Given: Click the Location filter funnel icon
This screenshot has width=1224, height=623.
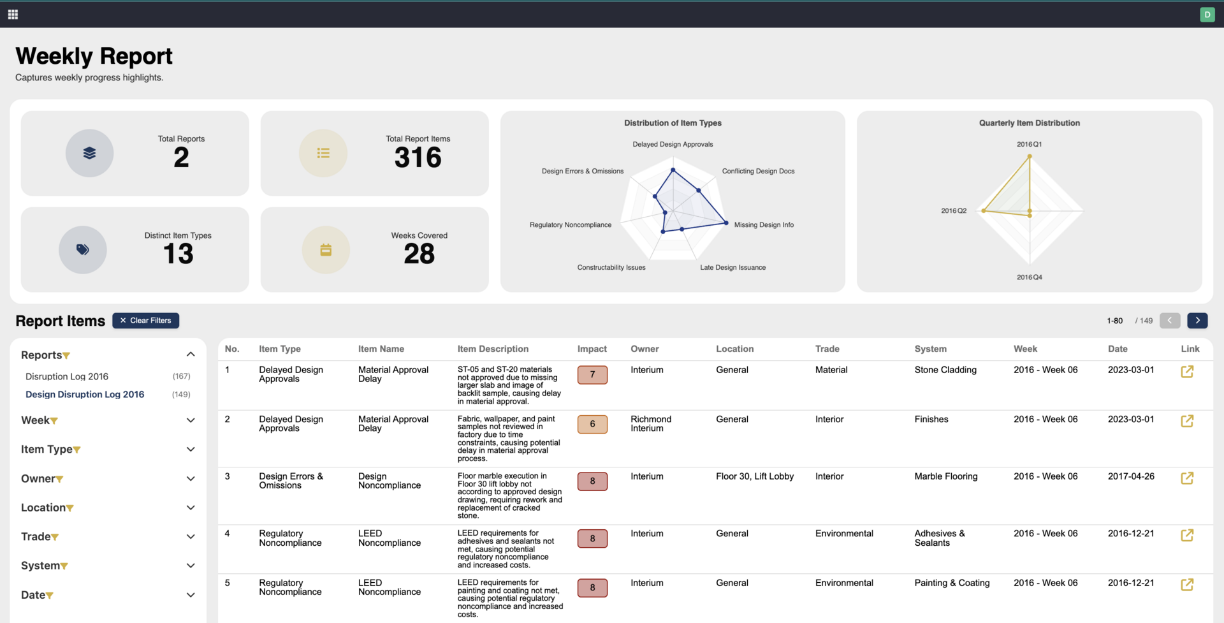Looking at the screenshot, I should pos(70,508).
